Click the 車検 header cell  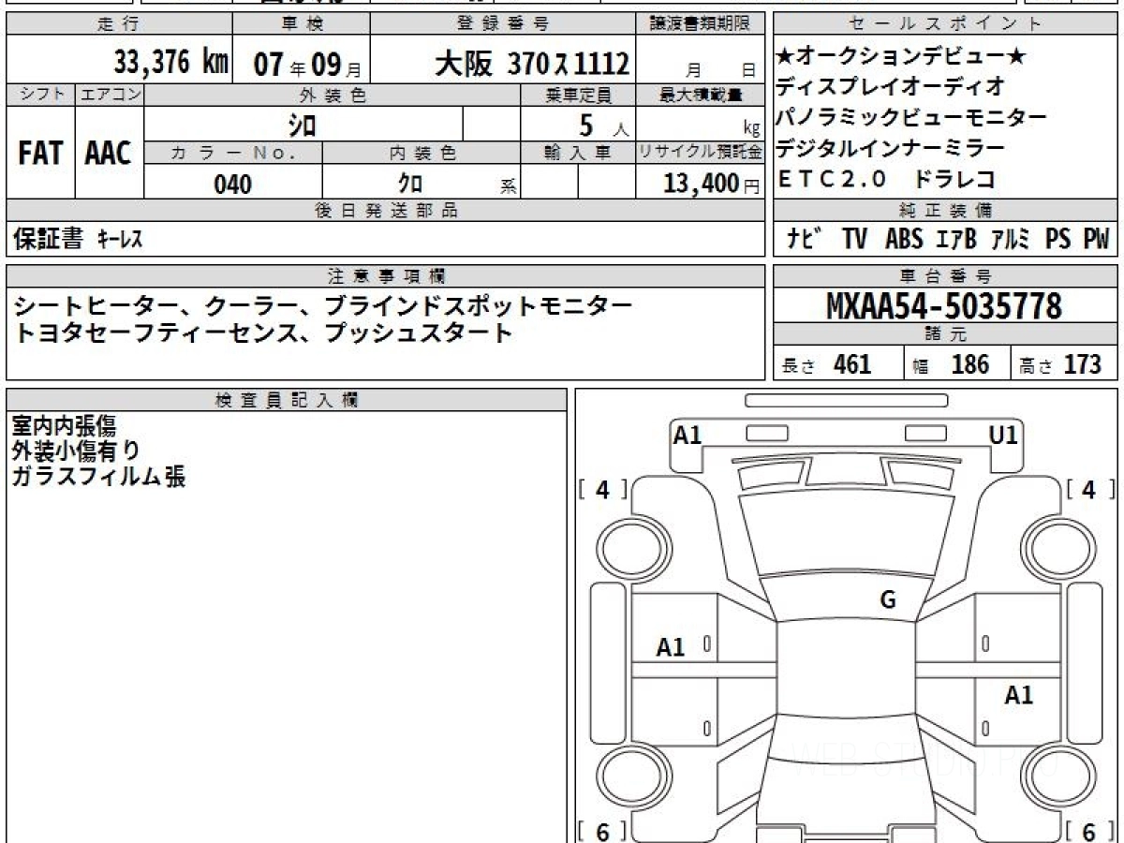(302, 24)
